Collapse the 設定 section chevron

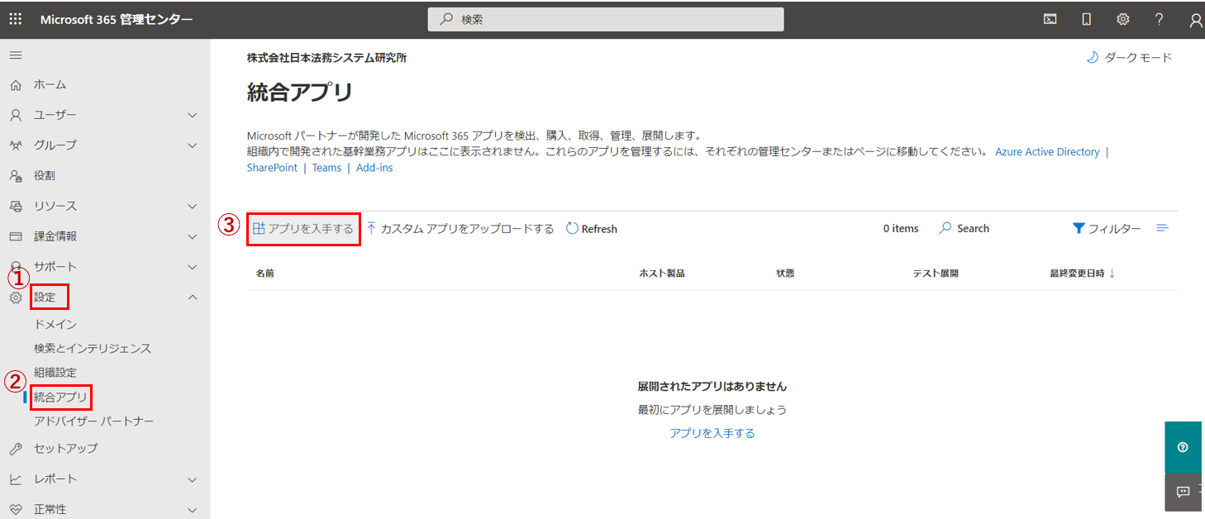[x=192, y=297]
